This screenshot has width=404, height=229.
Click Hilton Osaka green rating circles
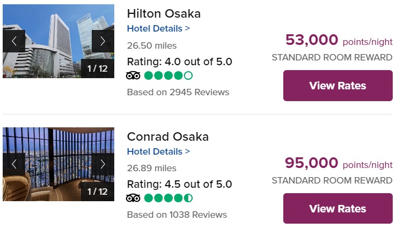coord(168,75)
